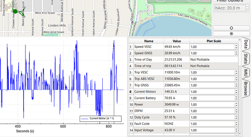Toggle the Filter Outliers checkbox
The image size is (251, 137).
click(x=215, y=1)
